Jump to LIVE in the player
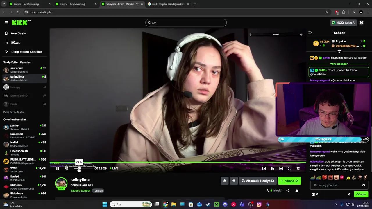Viewport: 372px width, 209px height. tap(114, 168)
